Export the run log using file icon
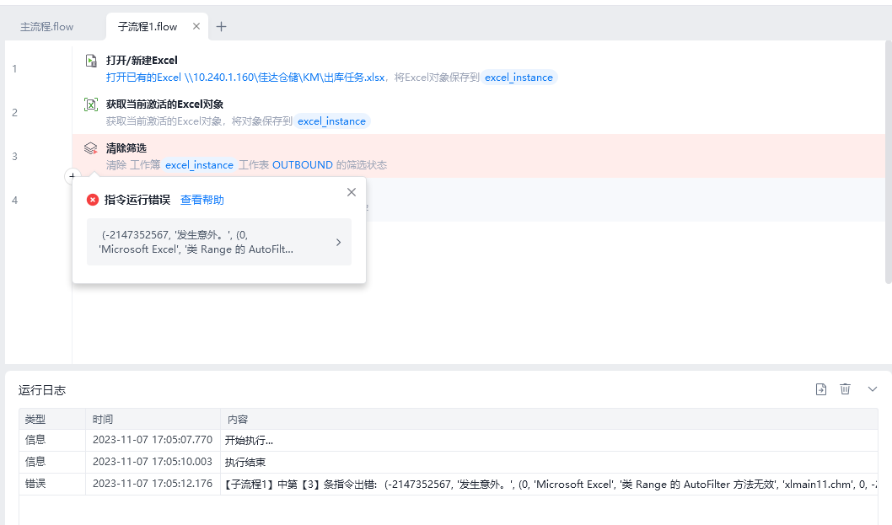This screenshot has height=525, width=892. point(821,389)
